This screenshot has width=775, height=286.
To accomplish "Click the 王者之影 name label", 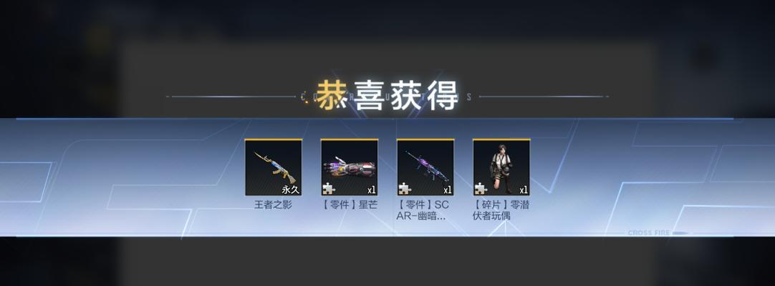I will point(274,204).
